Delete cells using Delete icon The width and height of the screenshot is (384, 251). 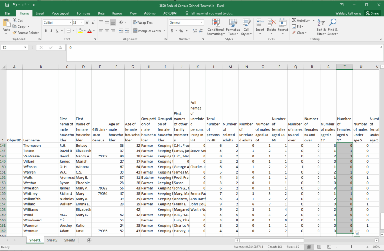point(271,23)
